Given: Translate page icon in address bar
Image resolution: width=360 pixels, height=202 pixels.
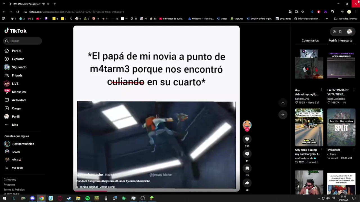Looking at the screenshot, I should point(291,12).
